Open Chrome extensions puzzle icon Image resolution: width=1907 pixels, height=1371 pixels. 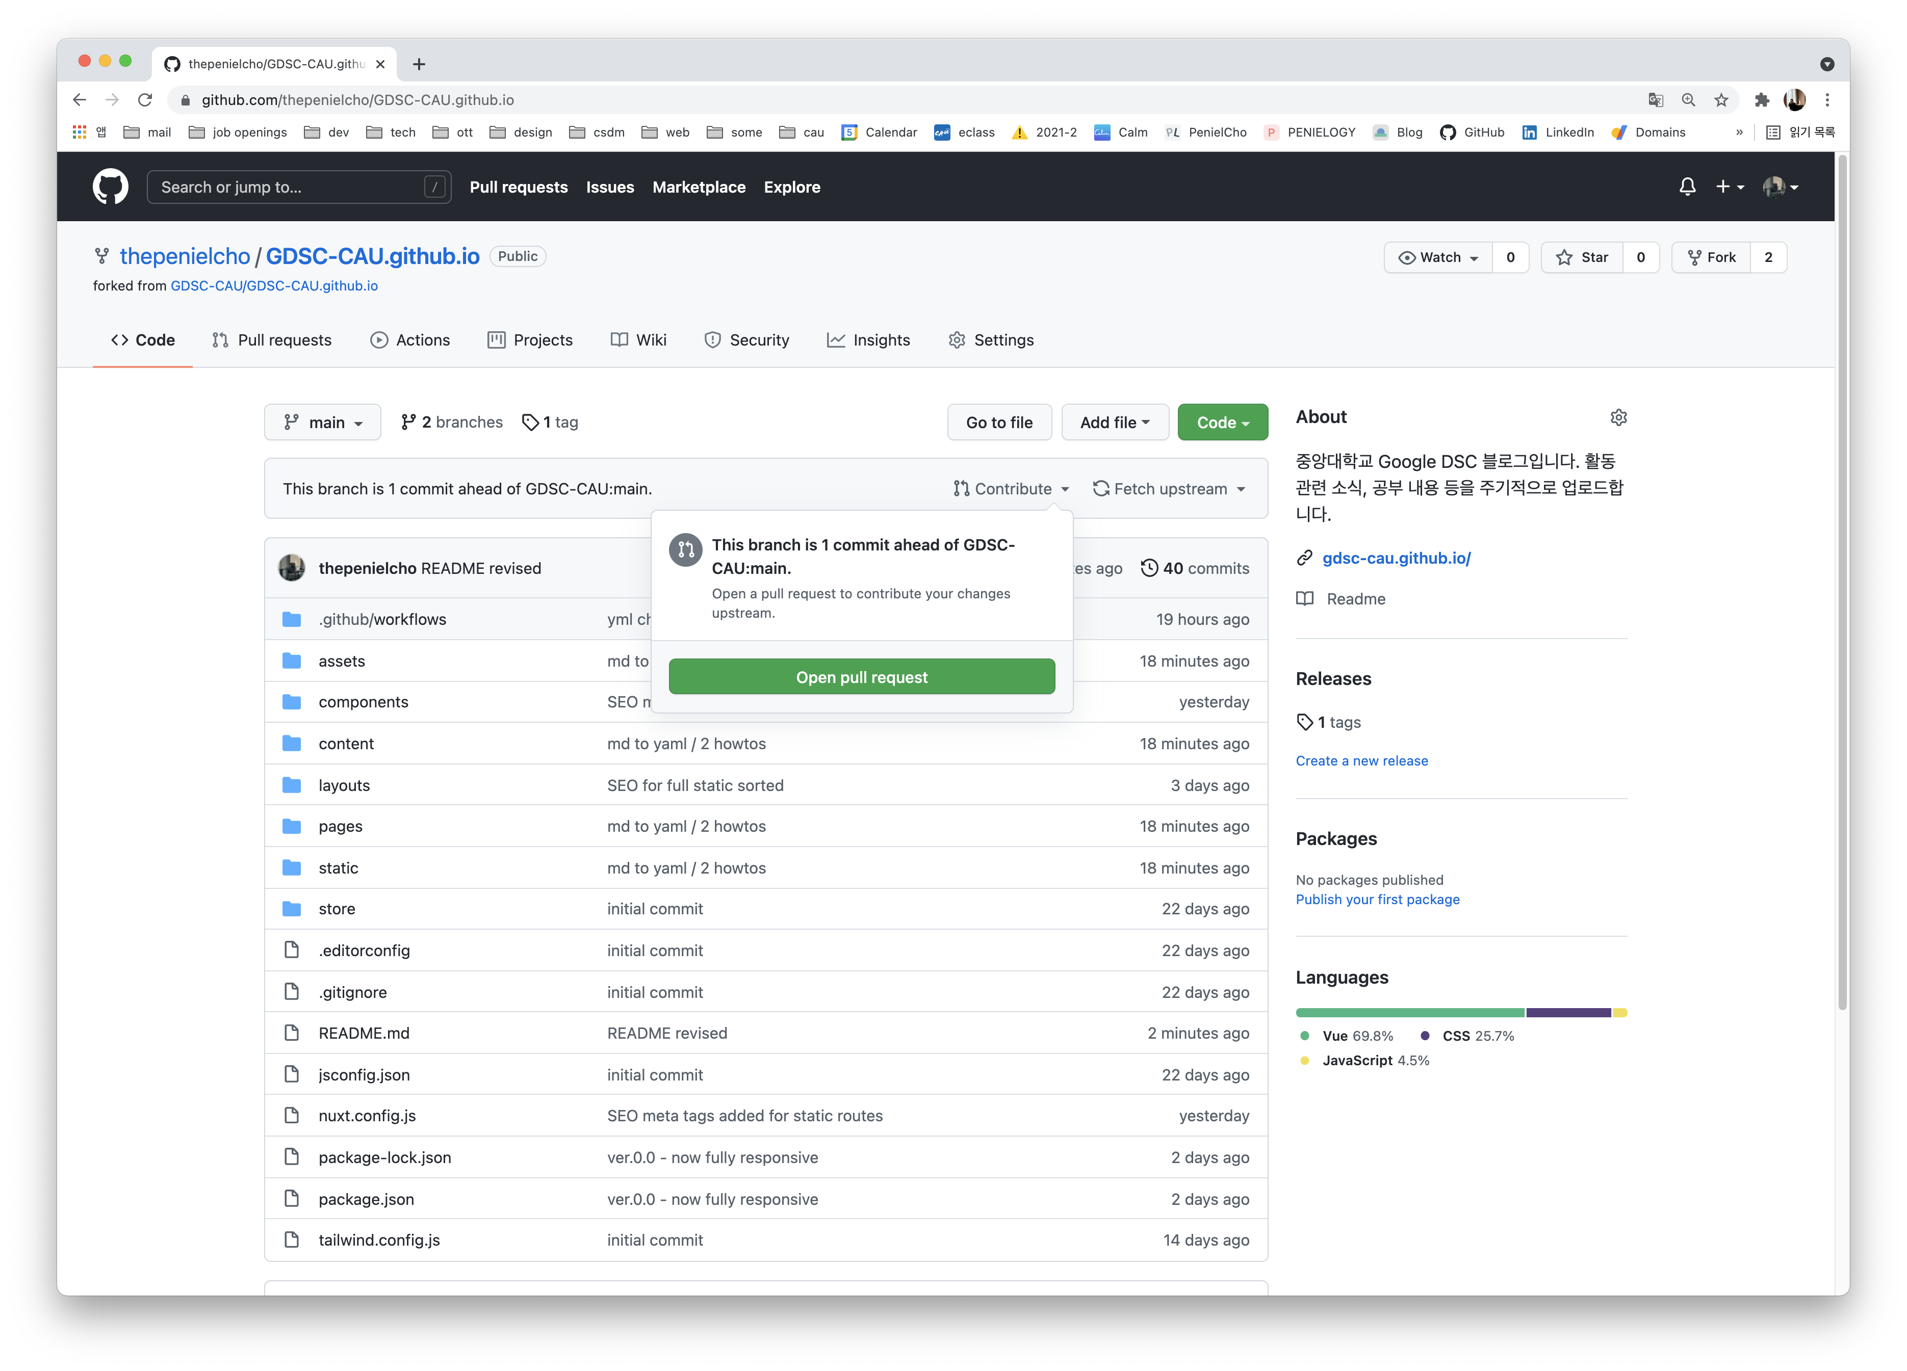[1762, 100]
